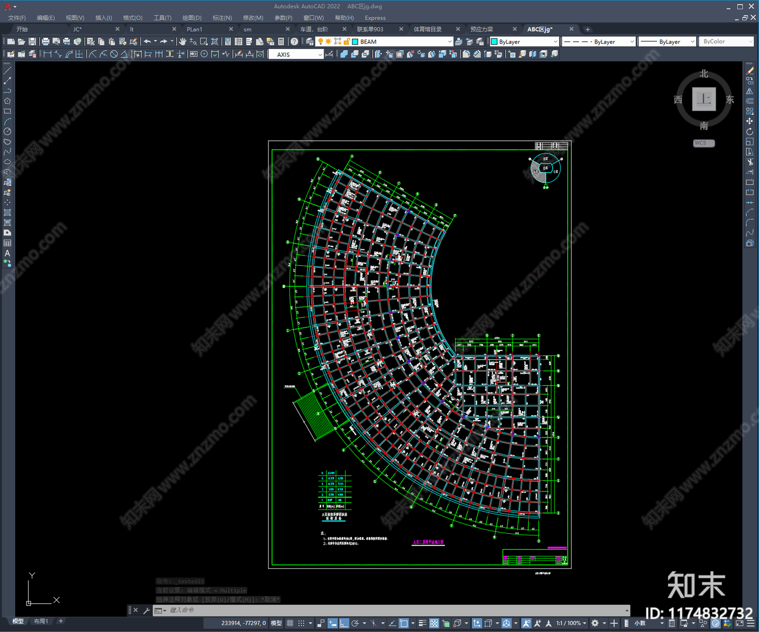Add a new drawing tab with plus
759x632 pixels.
click(x=588, y=29)
